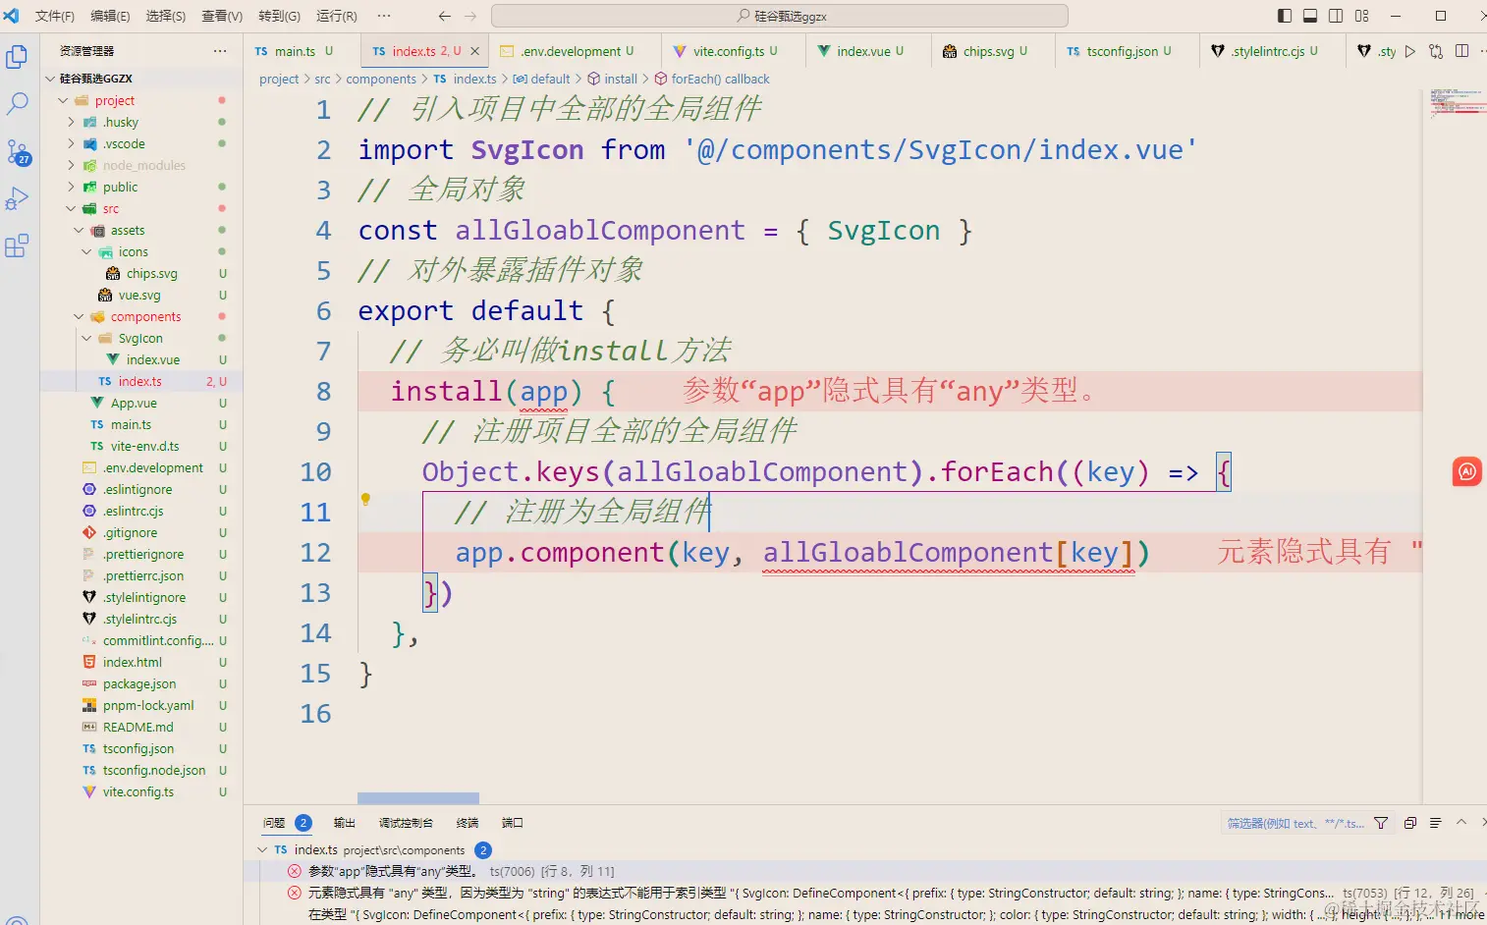Screen dimensions: 1487x925
Task: Toggle panel maximize with the chevron
Action: point(1460,823)
